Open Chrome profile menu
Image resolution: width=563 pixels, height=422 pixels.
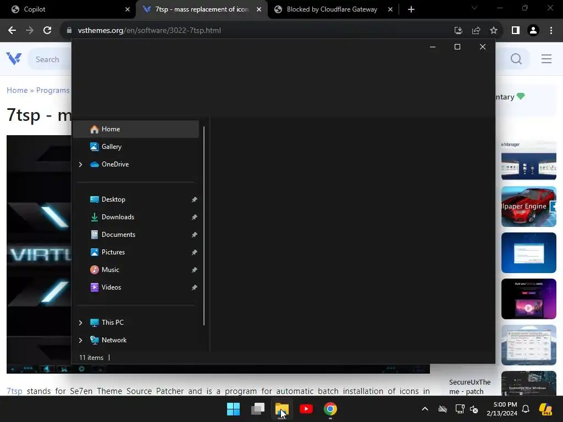click(533, 31)
